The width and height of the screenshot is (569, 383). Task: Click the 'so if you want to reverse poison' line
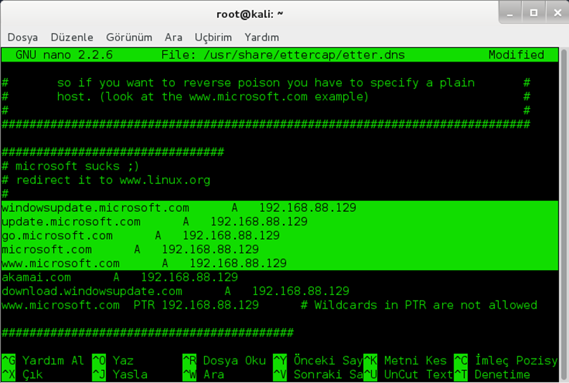pos(266,83)
